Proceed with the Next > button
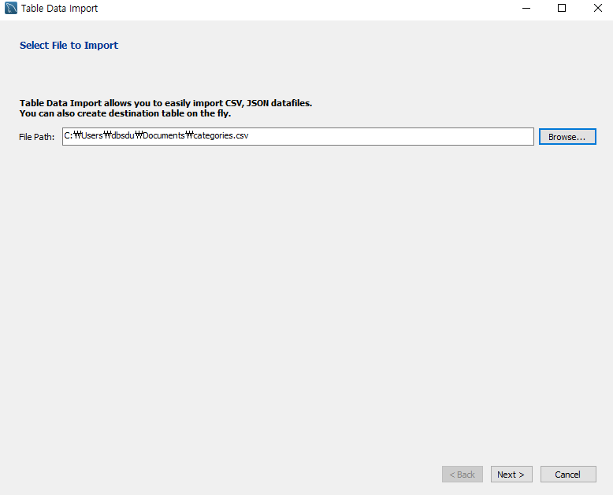The width and height of the screenshot is (613, 495). (x=511, y=475)
